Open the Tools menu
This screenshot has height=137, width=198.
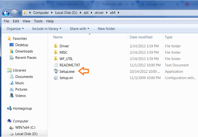point(38,21)
